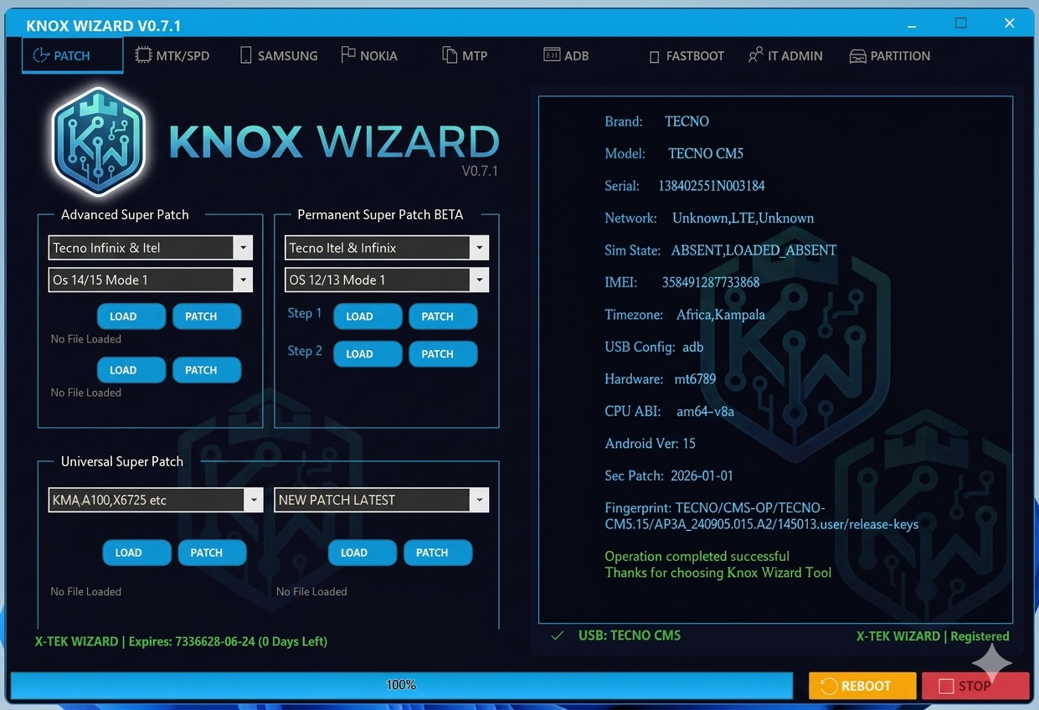Click LOAD under KMA,A100,X6725 dropdown
This screenshot has height=710, width=1039.
coord(136,553)
